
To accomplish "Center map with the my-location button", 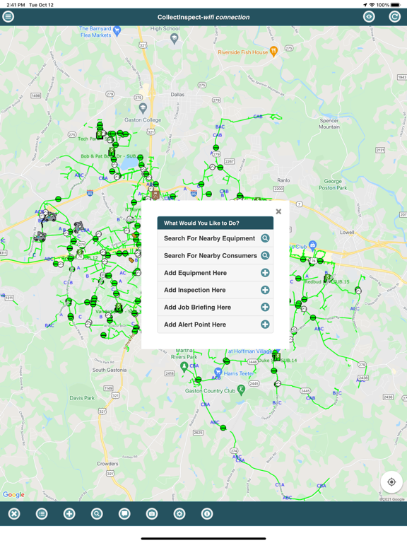I will 391,482.
